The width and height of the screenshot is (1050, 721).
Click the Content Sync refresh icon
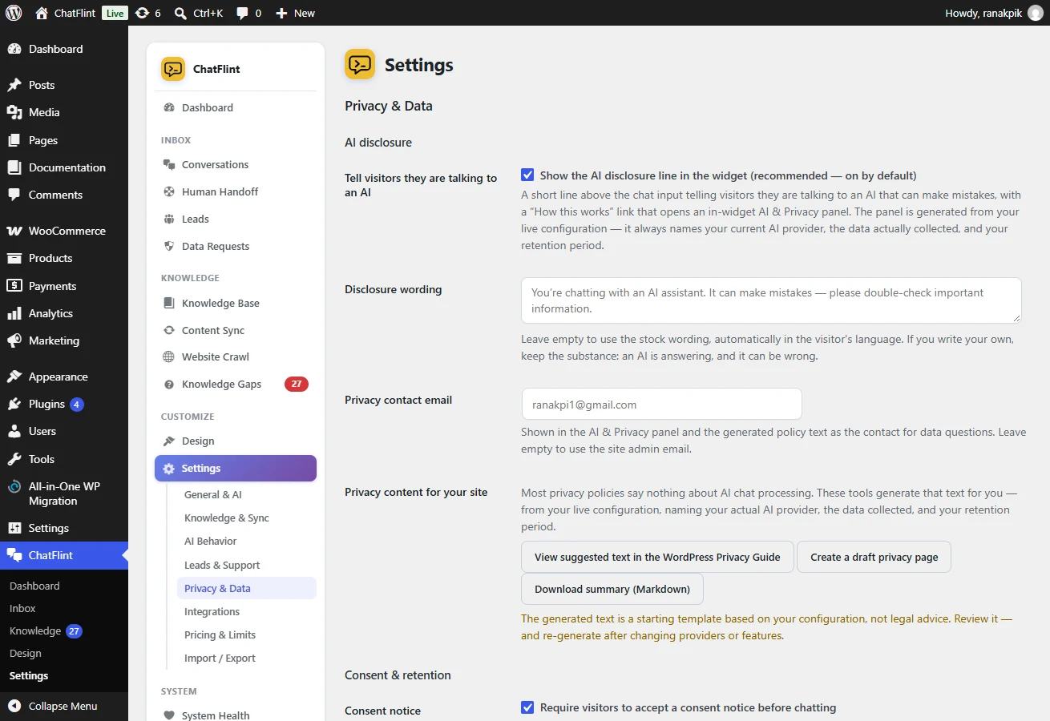coord(169,330)
